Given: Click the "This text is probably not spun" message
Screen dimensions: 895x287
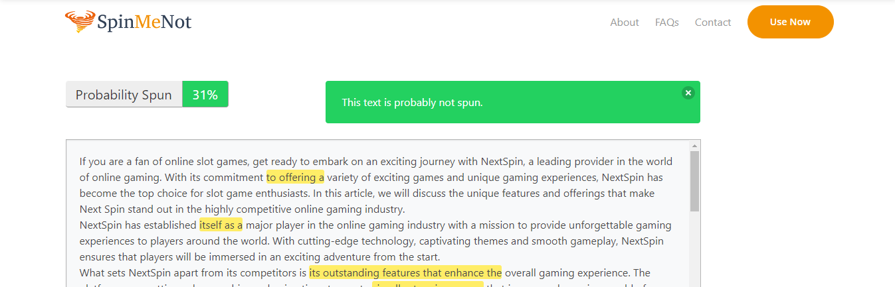Looking at the screenshot, I should point(412,103).
